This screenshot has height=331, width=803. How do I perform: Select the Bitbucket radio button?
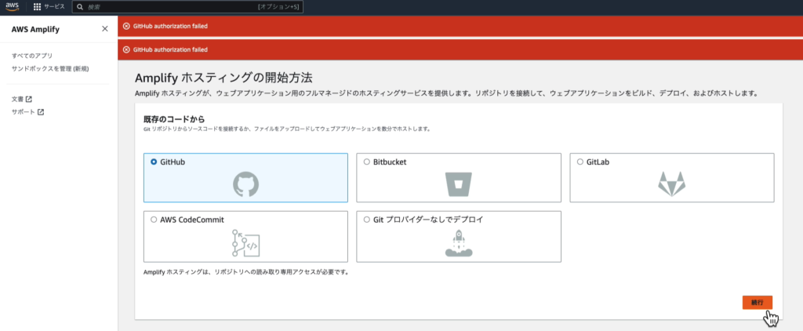coord(366,162)
